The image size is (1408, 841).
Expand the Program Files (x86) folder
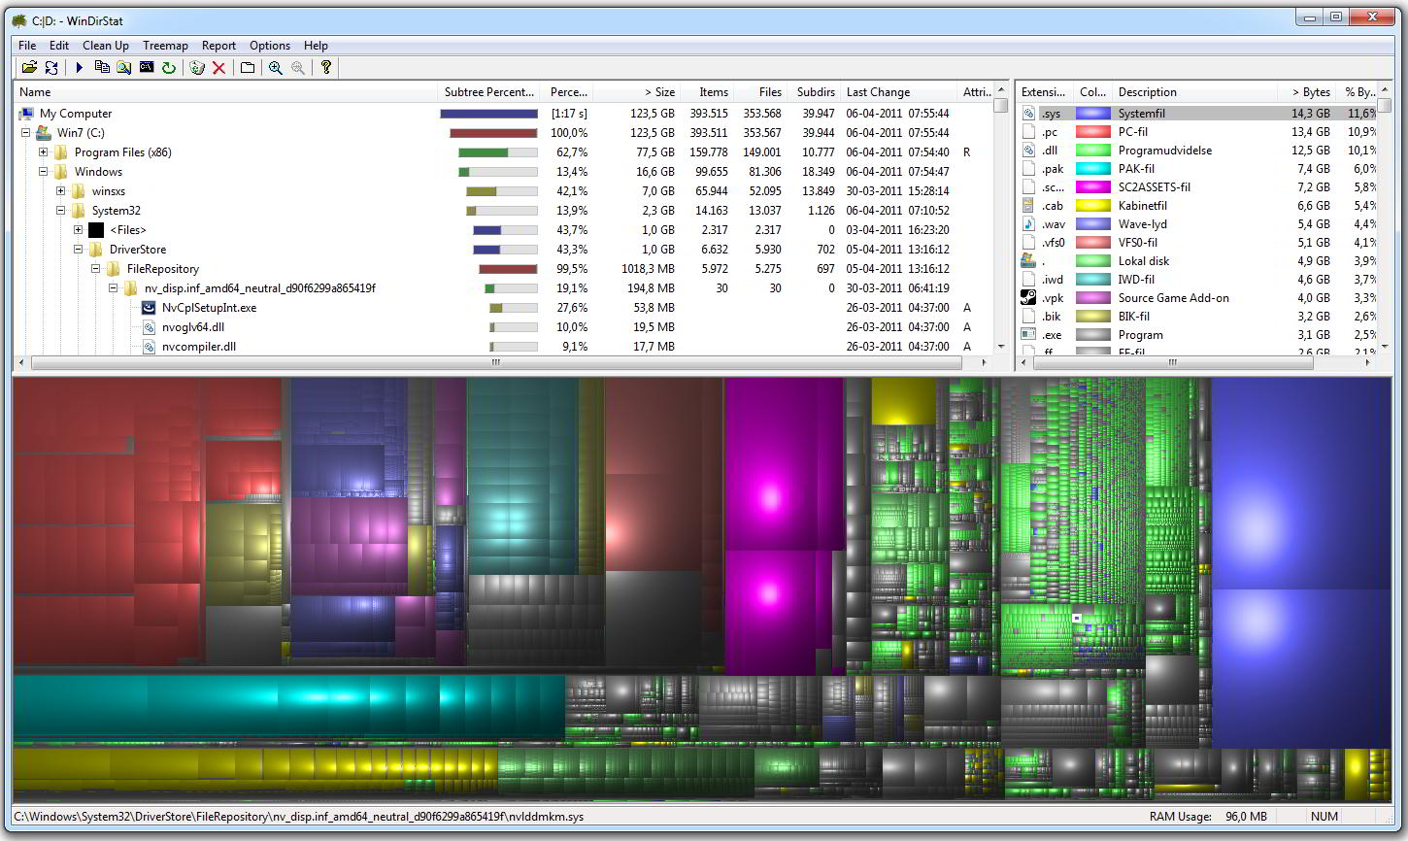(x=43, y=152)
